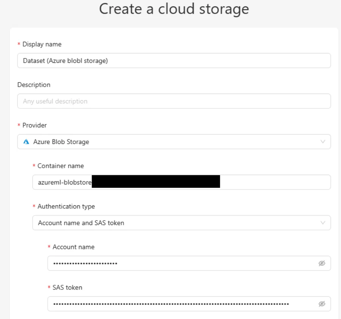The height and width of the screenshot is (319, 341).
Task: Click the 'Description' label
Action: coord(34,85)
